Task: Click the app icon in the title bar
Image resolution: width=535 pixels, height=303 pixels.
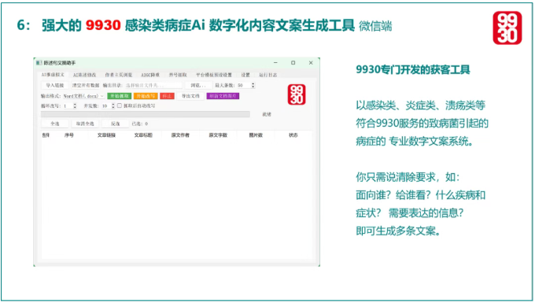Action: coord(39,63)
